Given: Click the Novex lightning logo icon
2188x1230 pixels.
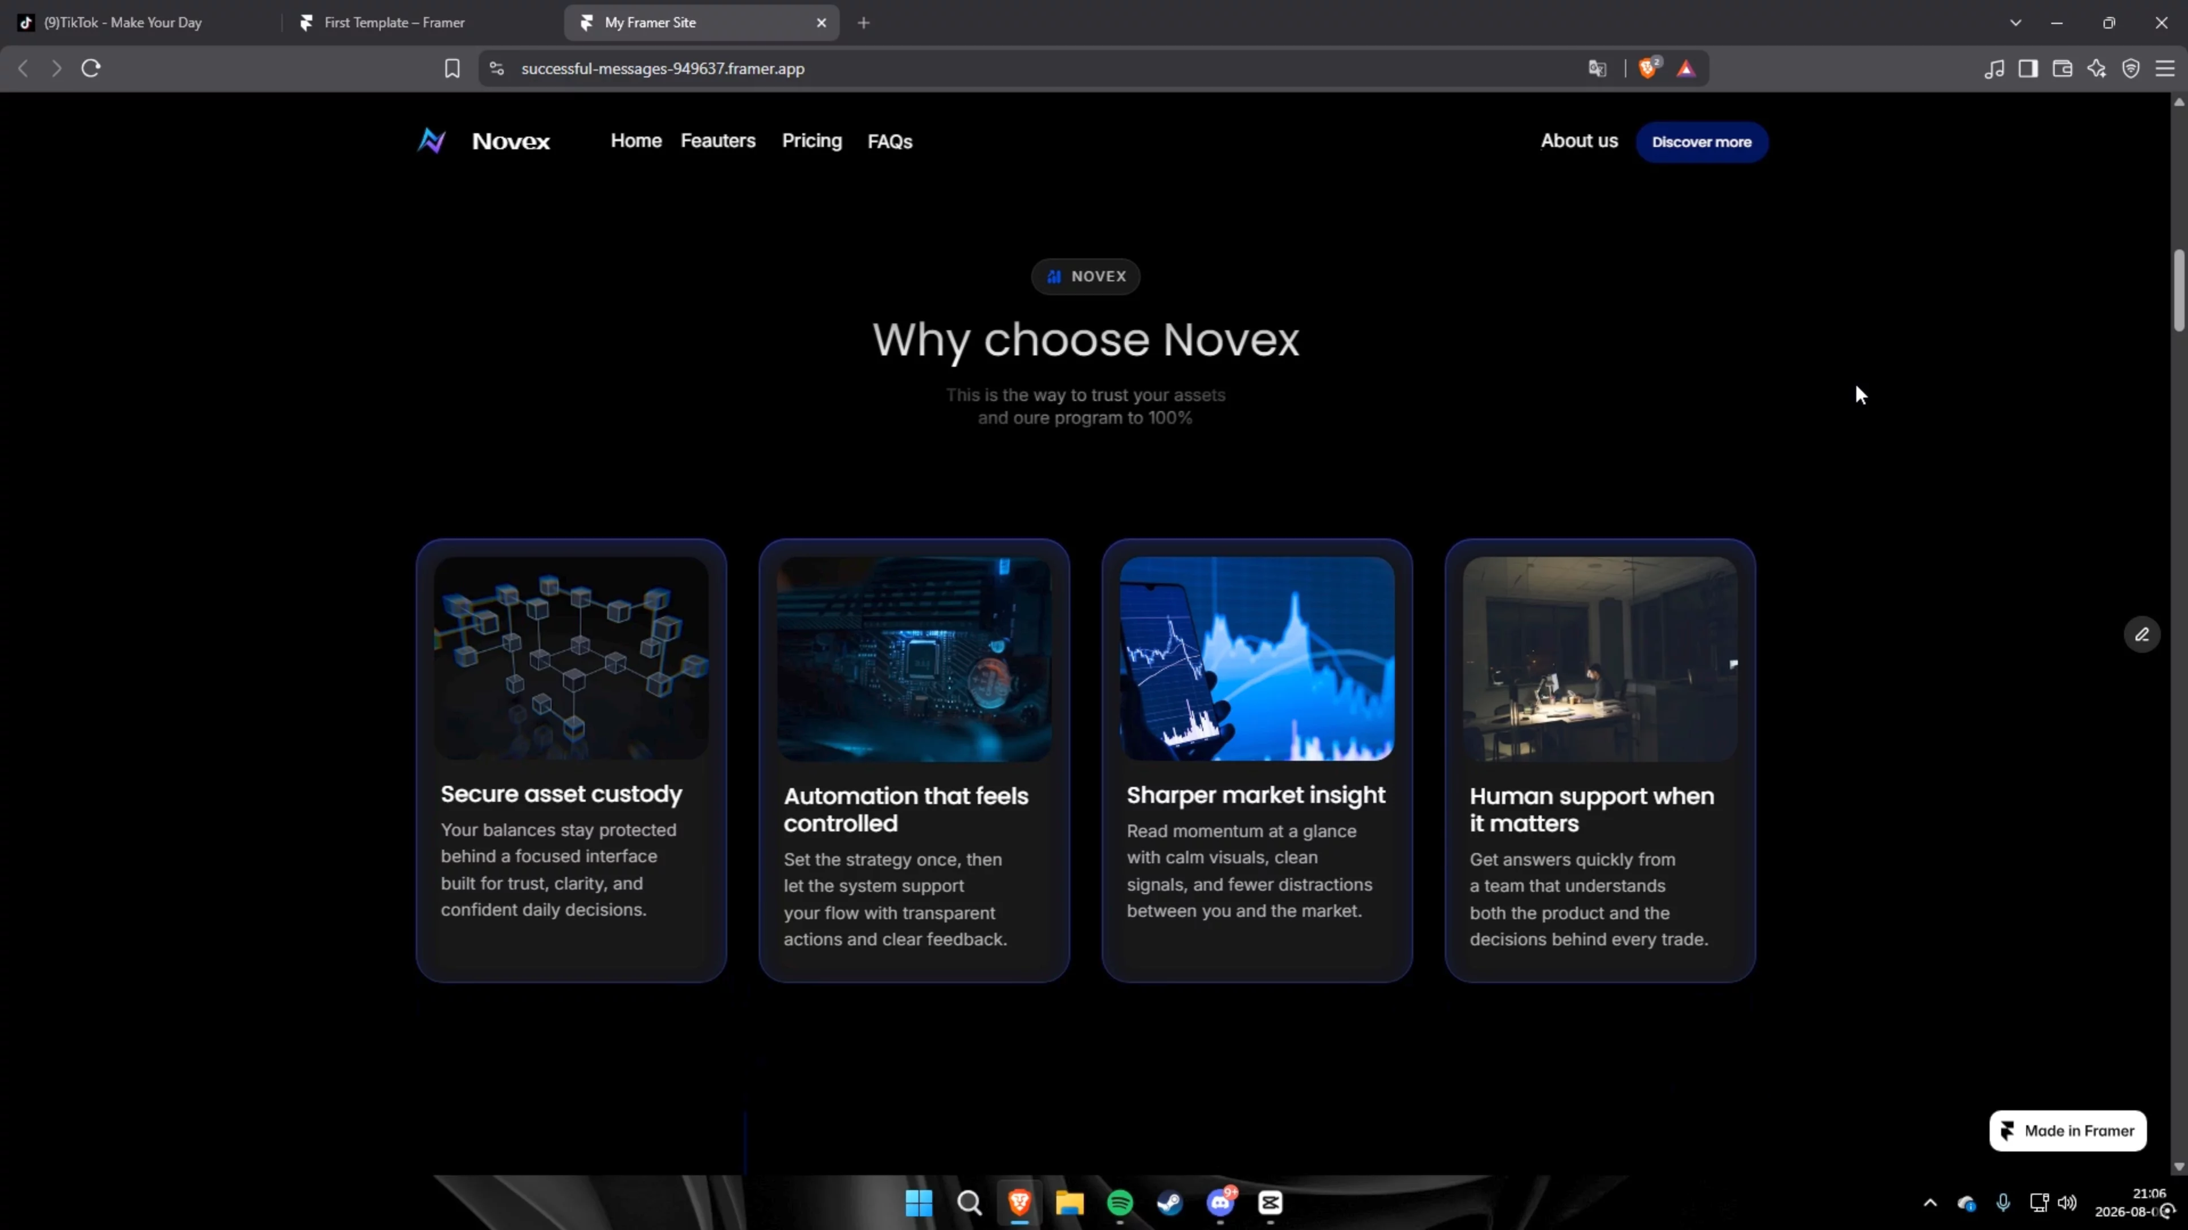Looking at the screenshot, I should coord(431,141).
